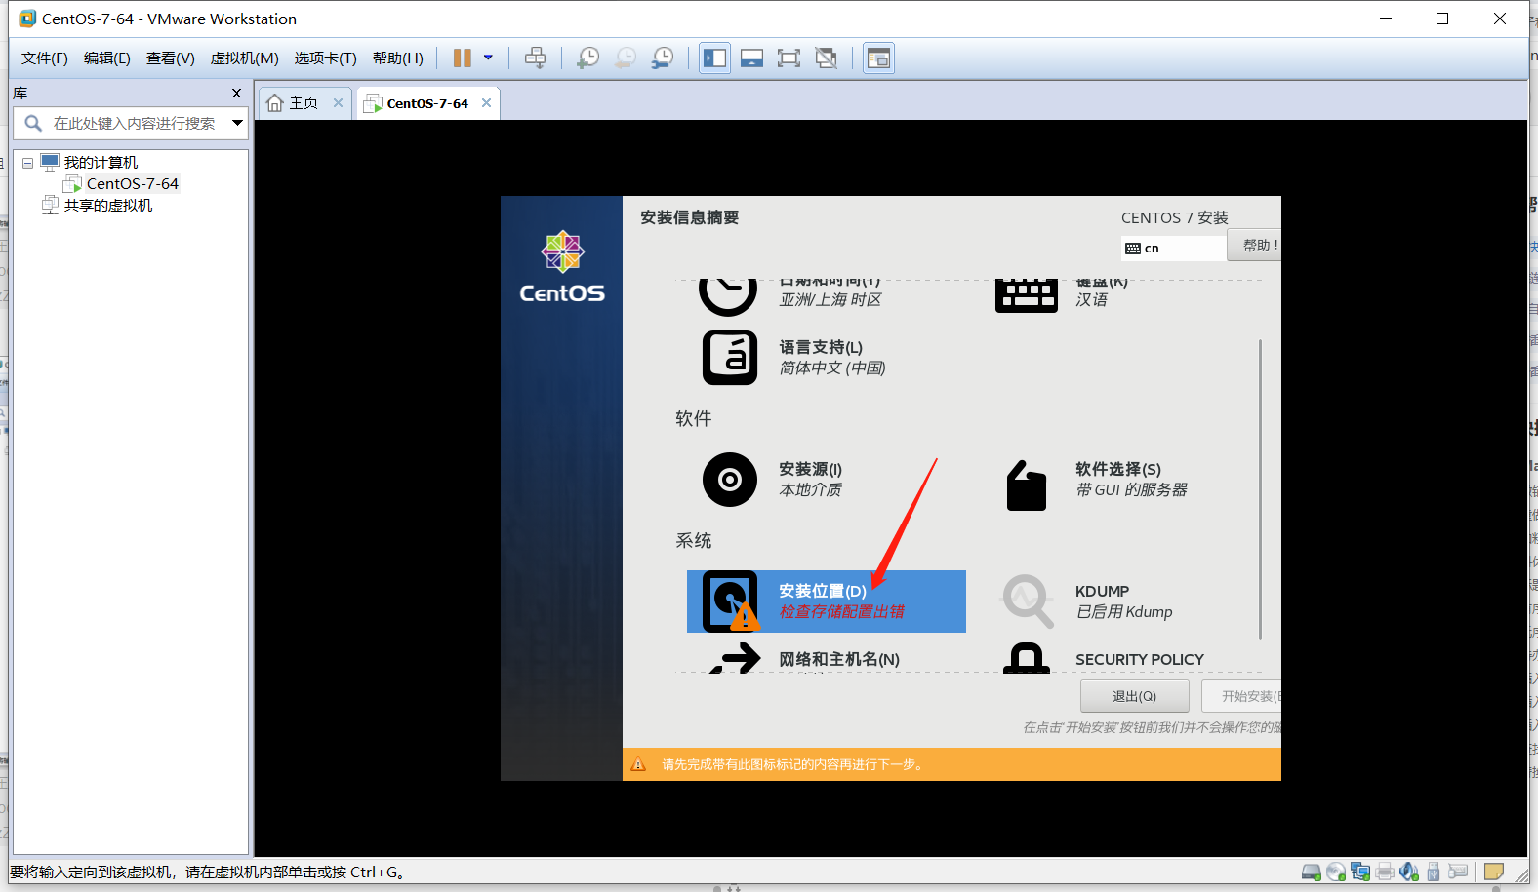Click the 开始安装 button
Screen dimensions: 1538x892
[x=1241, y=696]
